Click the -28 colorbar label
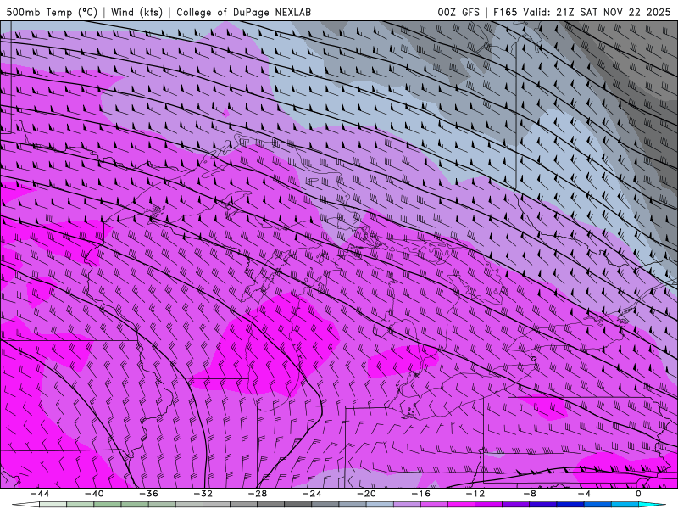Image resolution: width=678 pixels, height=509 pixels. [x=258, y=494]
